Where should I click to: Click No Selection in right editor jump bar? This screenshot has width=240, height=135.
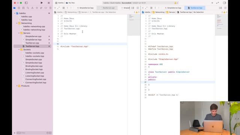[x=198, y=12]
